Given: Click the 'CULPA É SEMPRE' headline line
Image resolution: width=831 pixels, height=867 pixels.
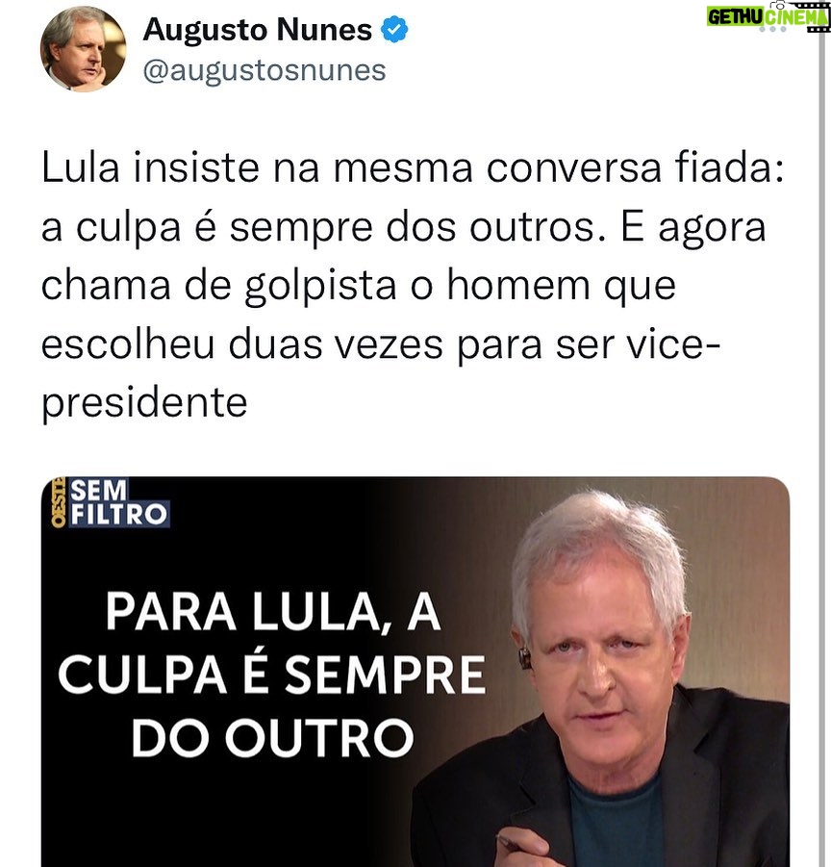Looking at the screenshot, I should [x=272, y=675].
